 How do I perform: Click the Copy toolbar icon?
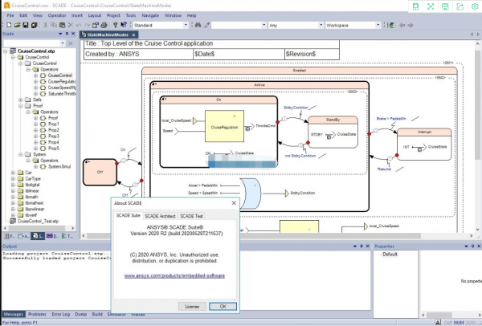(54, 25)
